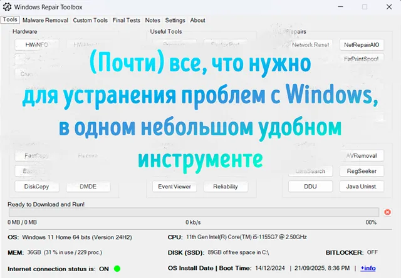The width and height of the screenshot is (401, 278).
Task: Launch NetRepairAIO tool
Action: point(362,44)
